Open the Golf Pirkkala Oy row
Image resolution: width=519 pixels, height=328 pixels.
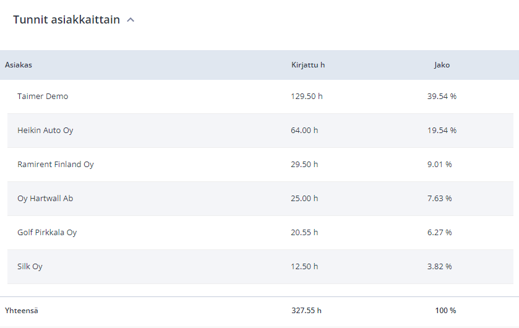tap(260, 232)
